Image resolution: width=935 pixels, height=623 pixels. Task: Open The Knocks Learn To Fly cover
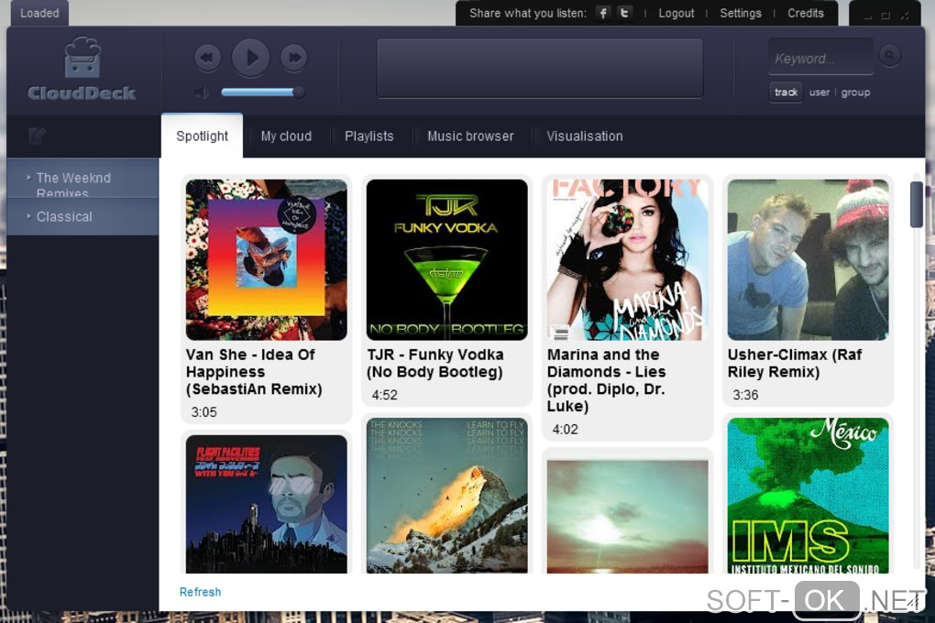click(x=447, y=496)
